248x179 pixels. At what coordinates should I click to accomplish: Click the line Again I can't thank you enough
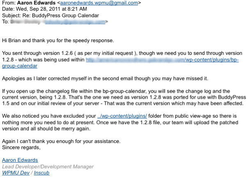(x=62, y=141)
